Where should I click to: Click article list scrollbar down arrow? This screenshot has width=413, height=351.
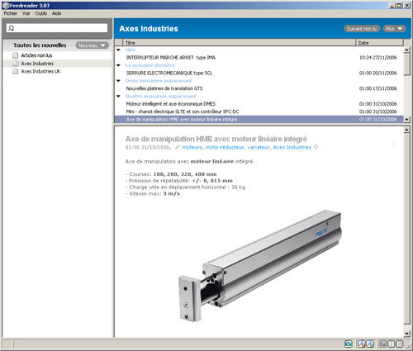(407, 120)
